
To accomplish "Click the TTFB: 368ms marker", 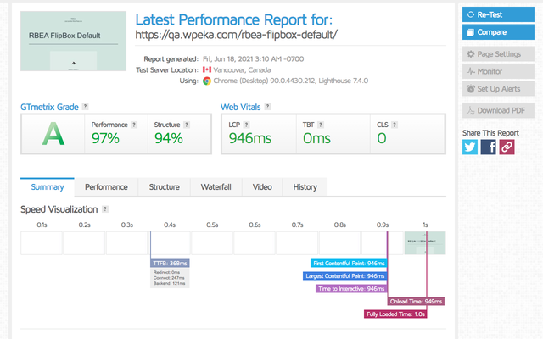I will tap(170, 264).
